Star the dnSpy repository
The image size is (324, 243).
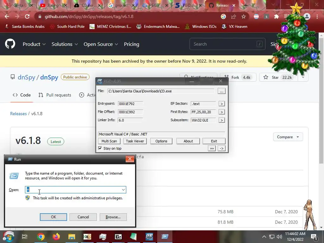[278, 78]
